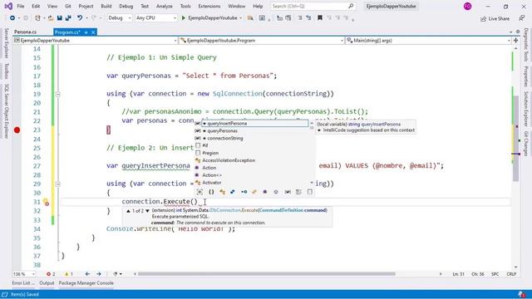The image size is (532, 299).
Task: Collapse the using block on line 29
Action: tap(57, 184)
